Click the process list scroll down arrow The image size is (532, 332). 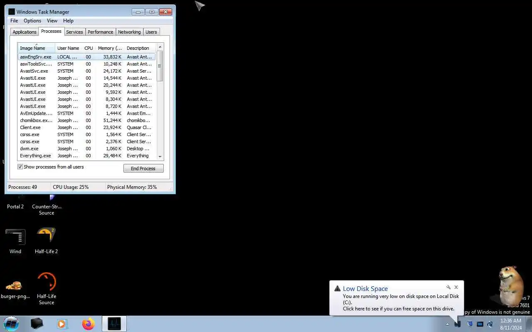pyautogui.click(x=160, y=156)
